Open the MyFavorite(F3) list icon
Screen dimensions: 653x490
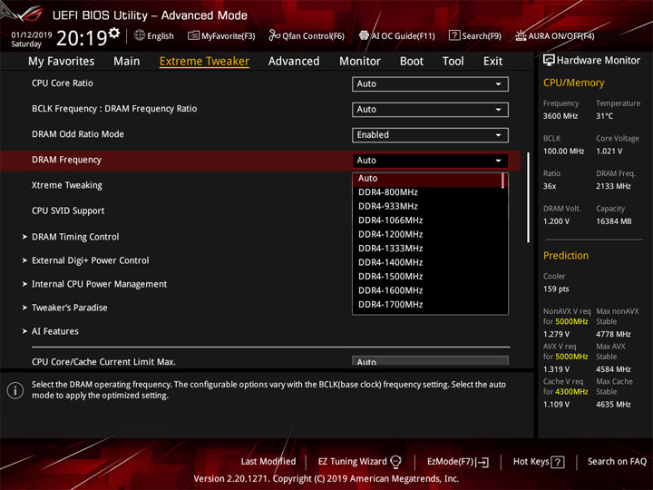(x=193, y=35)
